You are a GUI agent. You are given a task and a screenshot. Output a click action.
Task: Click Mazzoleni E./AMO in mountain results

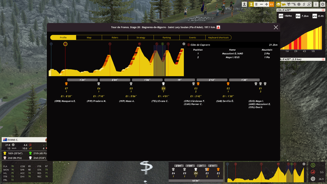(x=232, y=54)
